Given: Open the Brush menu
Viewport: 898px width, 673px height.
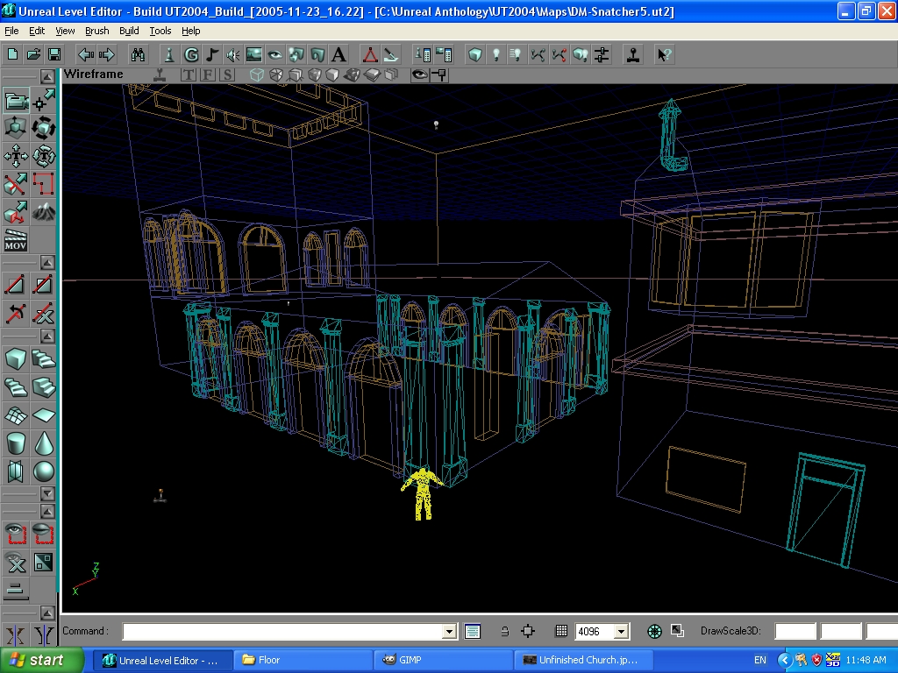Looking at the screenshot, I should [96, 31].
